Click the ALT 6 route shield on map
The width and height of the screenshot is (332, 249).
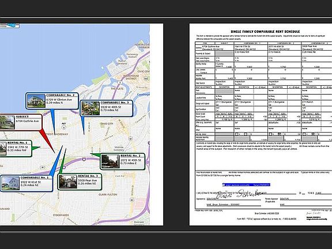[x=64, y=126]
